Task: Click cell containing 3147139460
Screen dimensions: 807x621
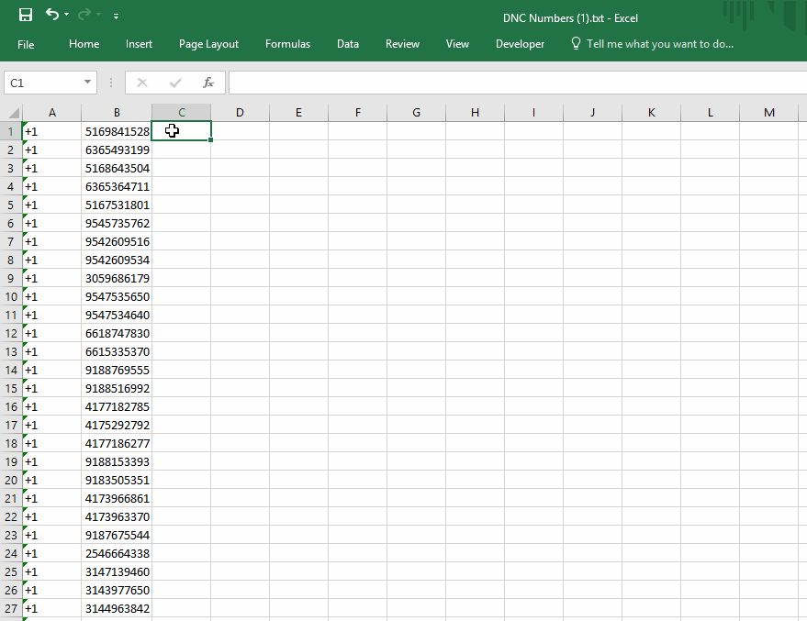Action: tap(117, 571)
